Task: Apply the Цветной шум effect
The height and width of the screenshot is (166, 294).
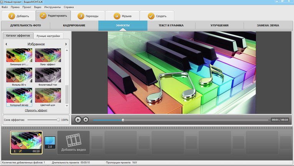Action: [x=48, y=96]
